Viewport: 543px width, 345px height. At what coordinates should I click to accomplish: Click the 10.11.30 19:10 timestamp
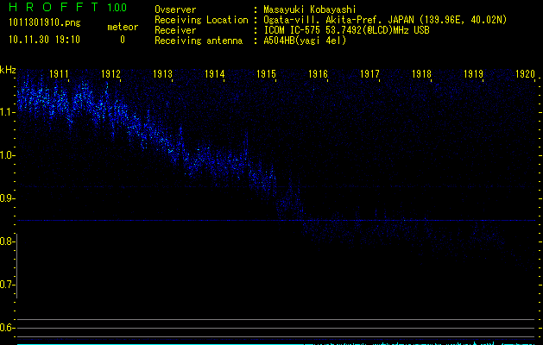[43, 40]
